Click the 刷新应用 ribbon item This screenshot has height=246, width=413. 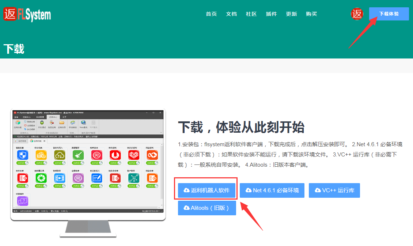(30, 122)
